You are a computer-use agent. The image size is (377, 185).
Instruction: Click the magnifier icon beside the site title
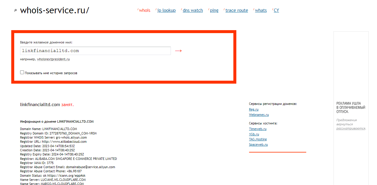pos(15,11)
